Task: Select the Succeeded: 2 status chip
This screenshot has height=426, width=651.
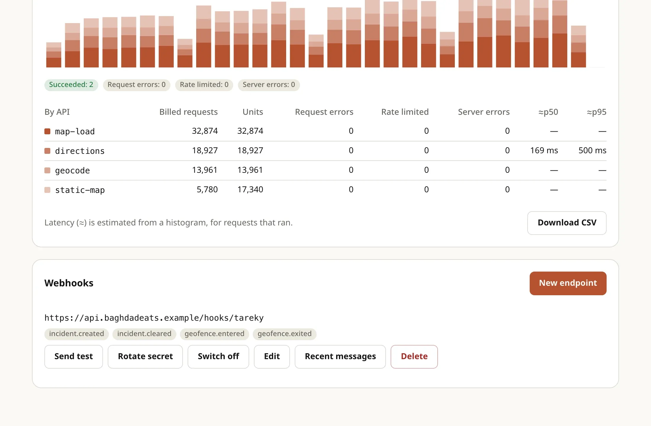Action: pos(71,85)
